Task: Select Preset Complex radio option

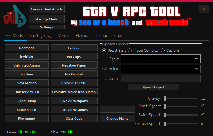Action: (x=130, y=51)
